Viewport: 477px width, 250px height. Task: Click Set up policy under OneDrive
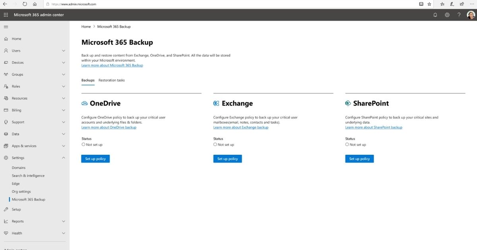click(95, 159)
